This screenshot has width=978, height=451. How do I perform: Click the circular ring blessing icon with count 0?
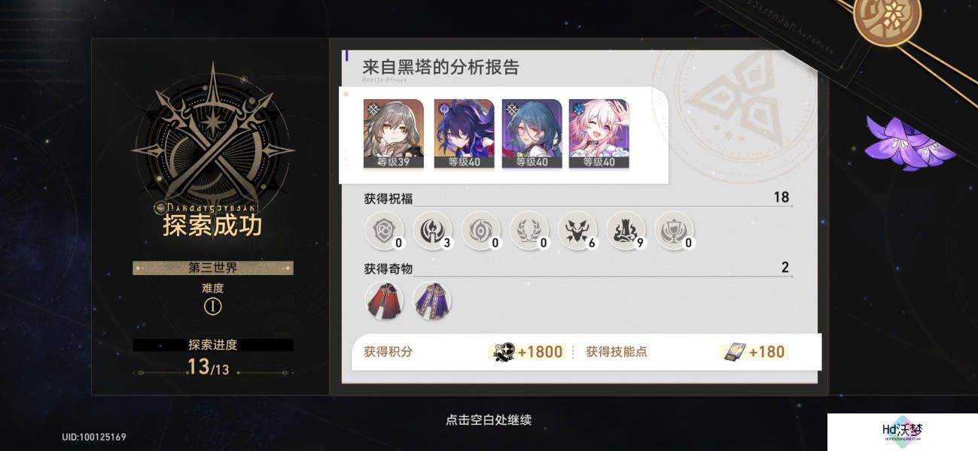(x=480, y=229)
